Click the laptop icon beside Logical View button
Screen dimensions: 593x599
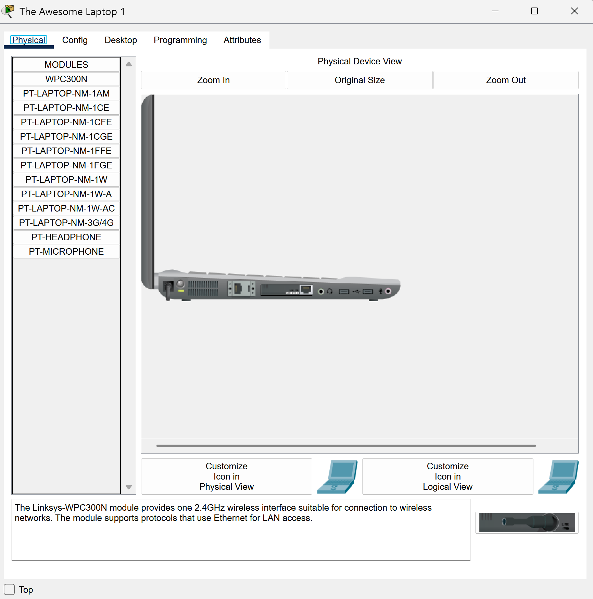point(558,477)
